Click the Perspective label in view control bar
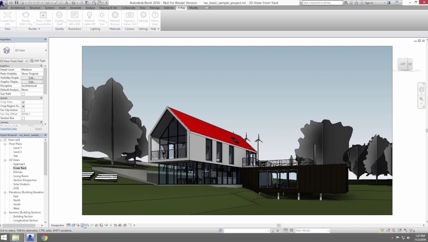Viewport: 428px width, 242px height. (x=57, y=225)
